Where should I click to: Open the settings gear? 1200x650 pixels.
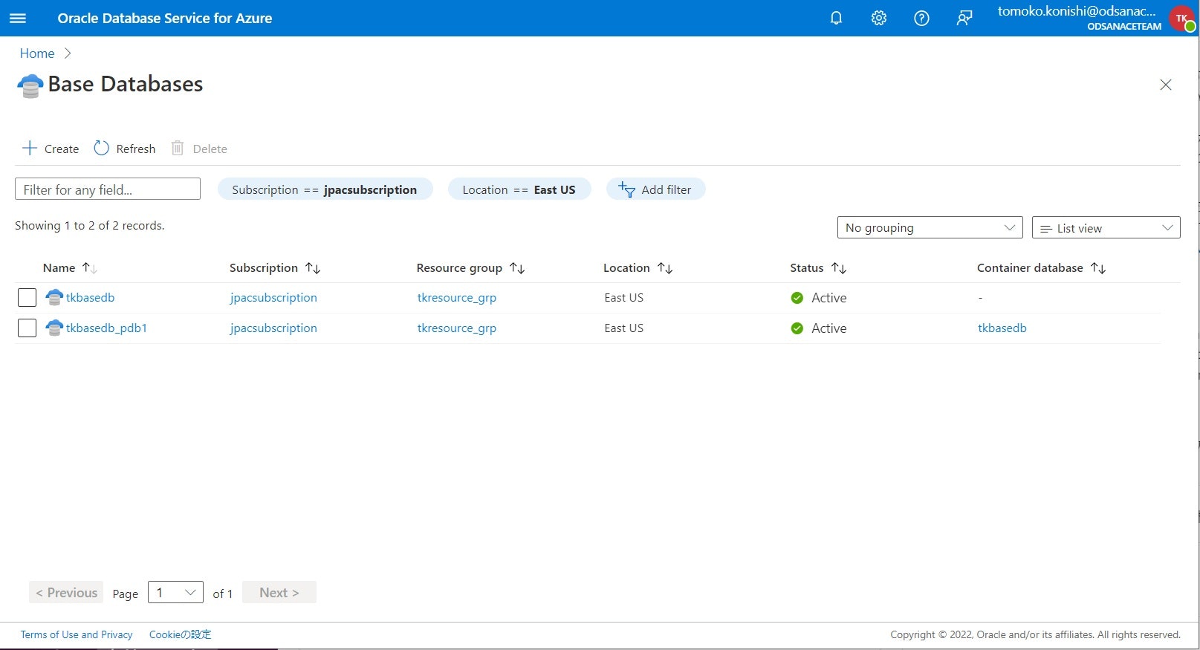(879, 18)
